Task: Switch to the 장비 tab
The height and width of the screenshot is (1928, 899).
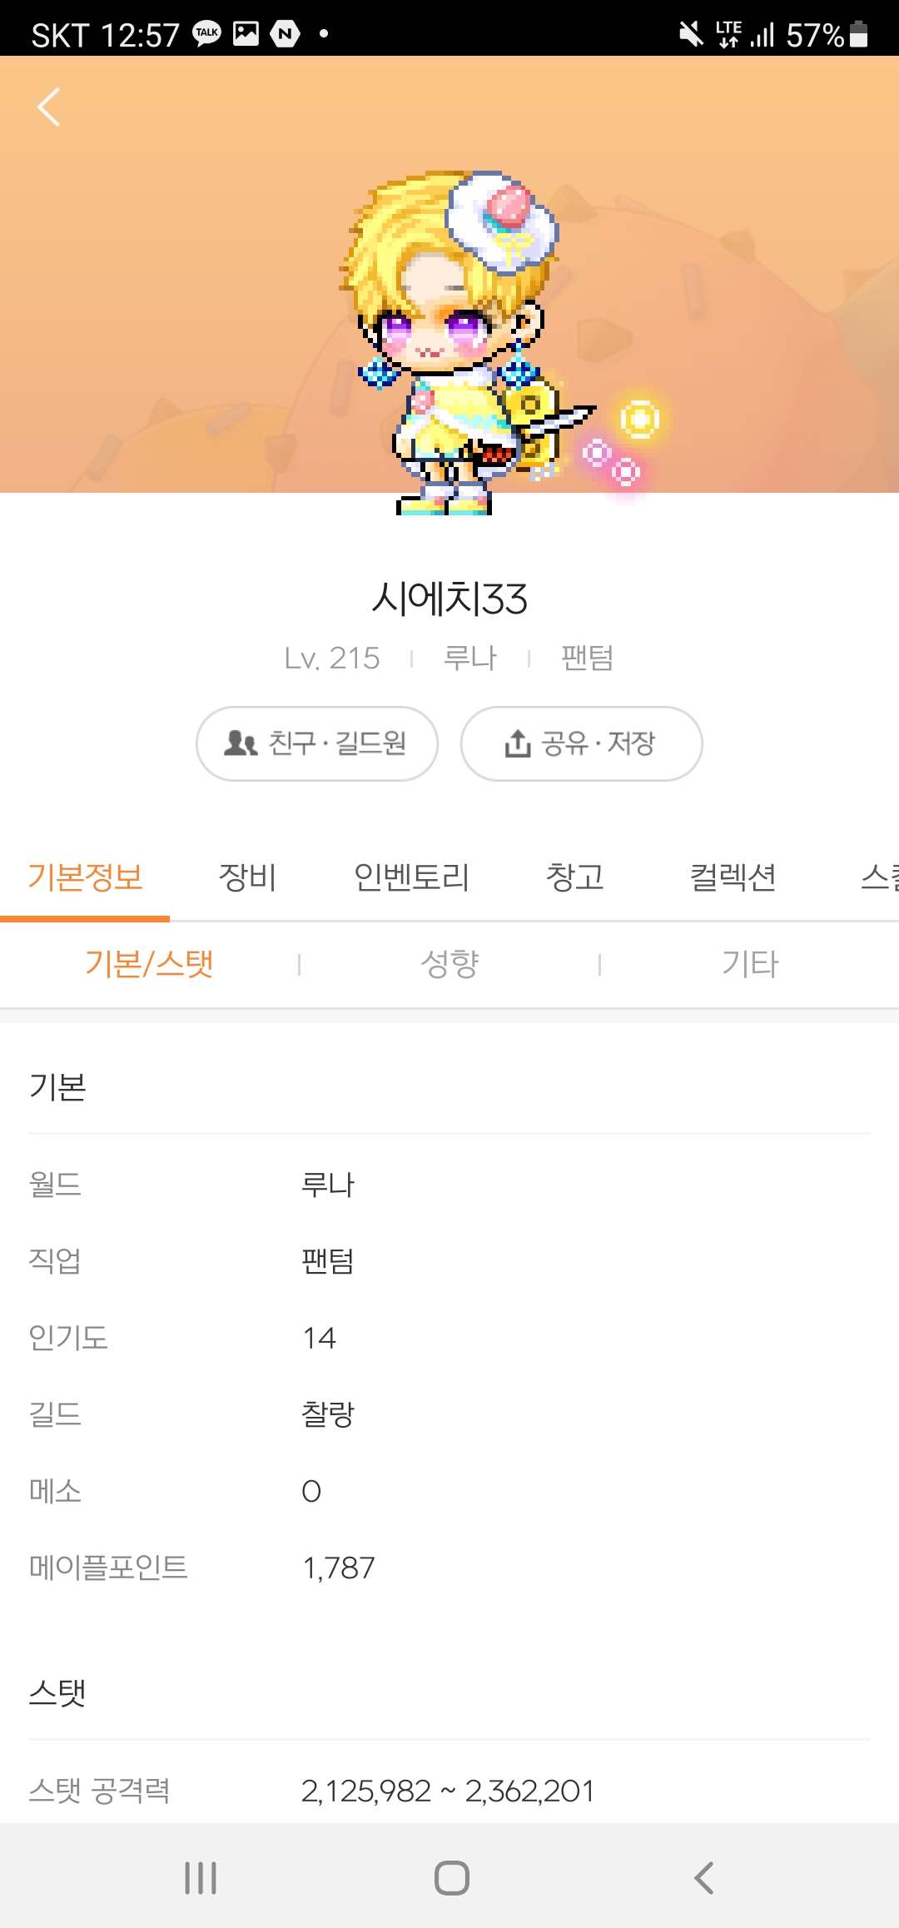Action: [247, 877]
